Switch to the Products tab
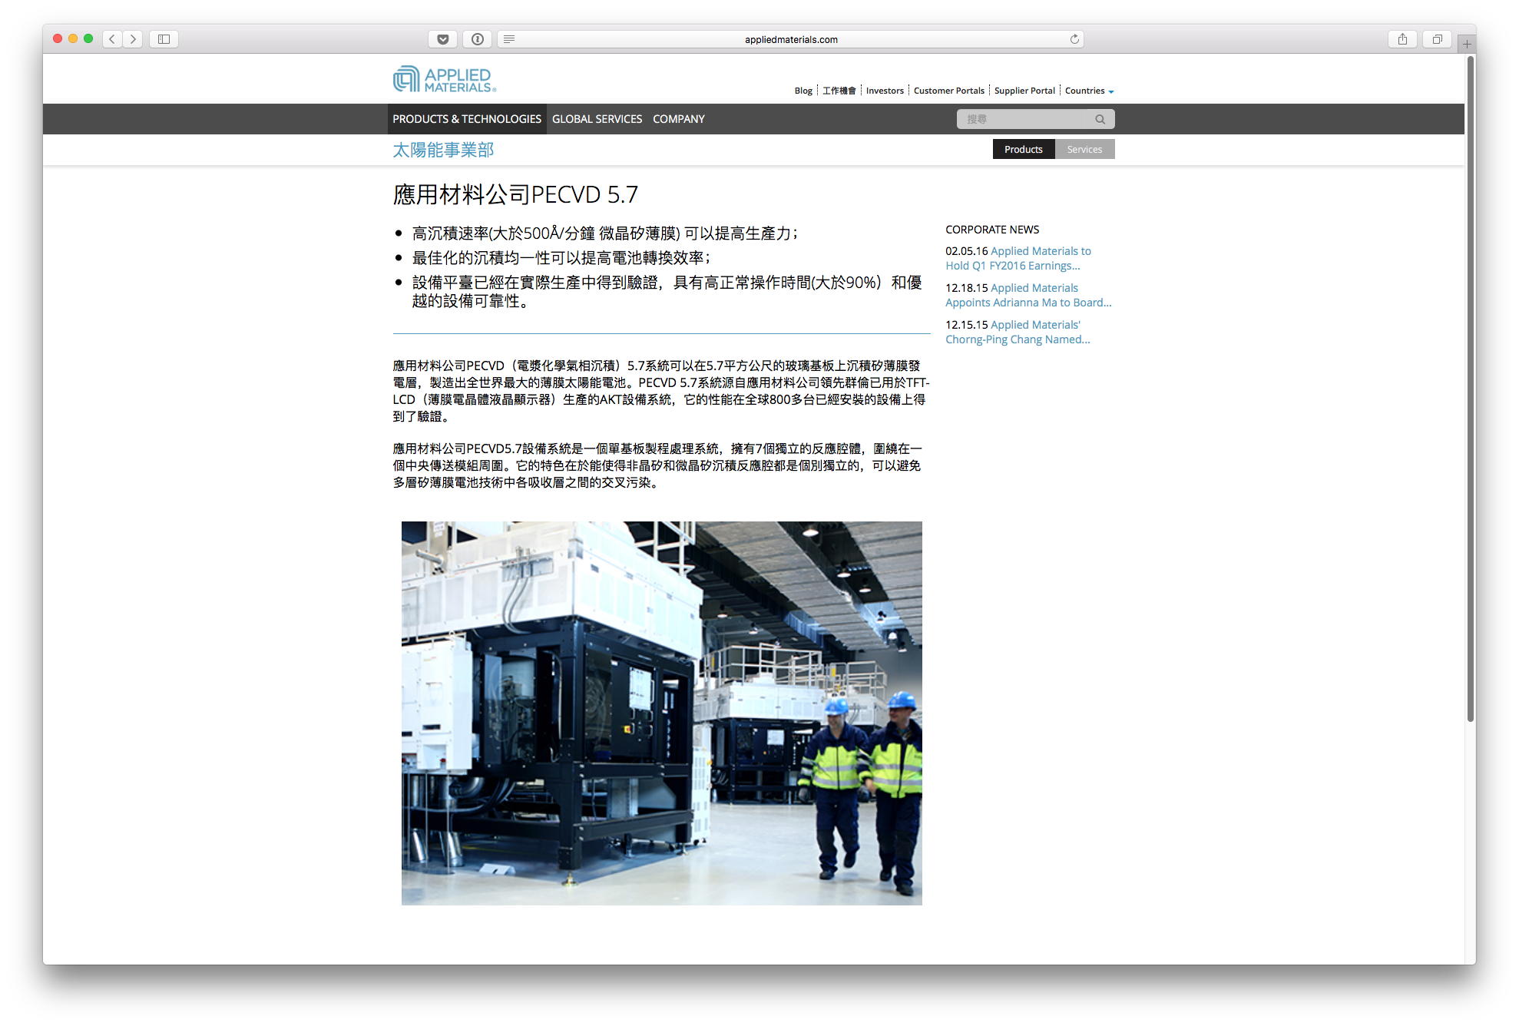 [1024, 149]
